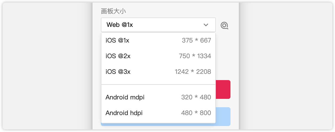Click the 320 * 480 size value
This screenshot has height=132, width=335.
pyautogui.click(x=196, y=97)
